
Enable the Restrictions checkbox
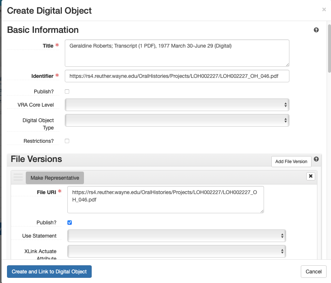coord(67,141)
